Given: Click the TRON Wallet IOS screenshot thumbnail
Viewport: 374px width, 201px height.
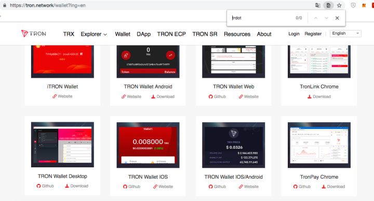Looking at the screenshot, I should pos(148,145).
